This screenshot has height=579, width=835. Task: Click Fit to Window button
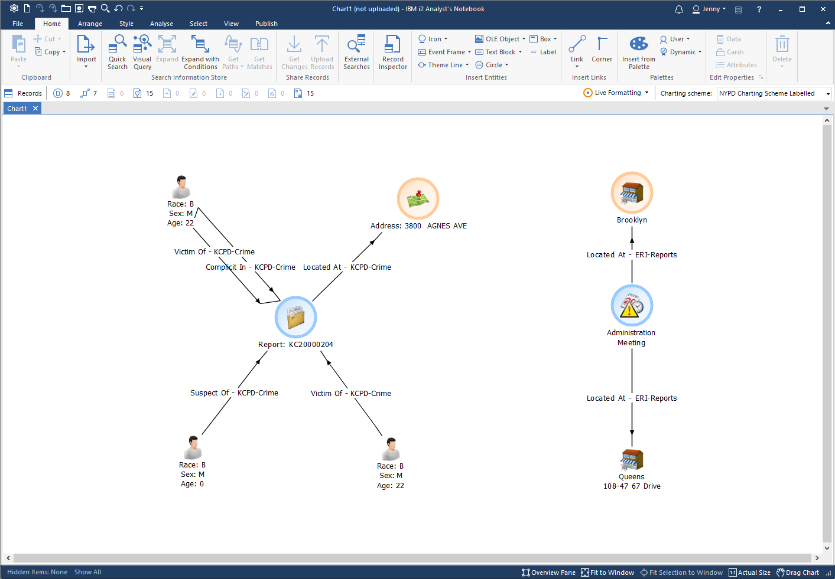tap(607, 573)
